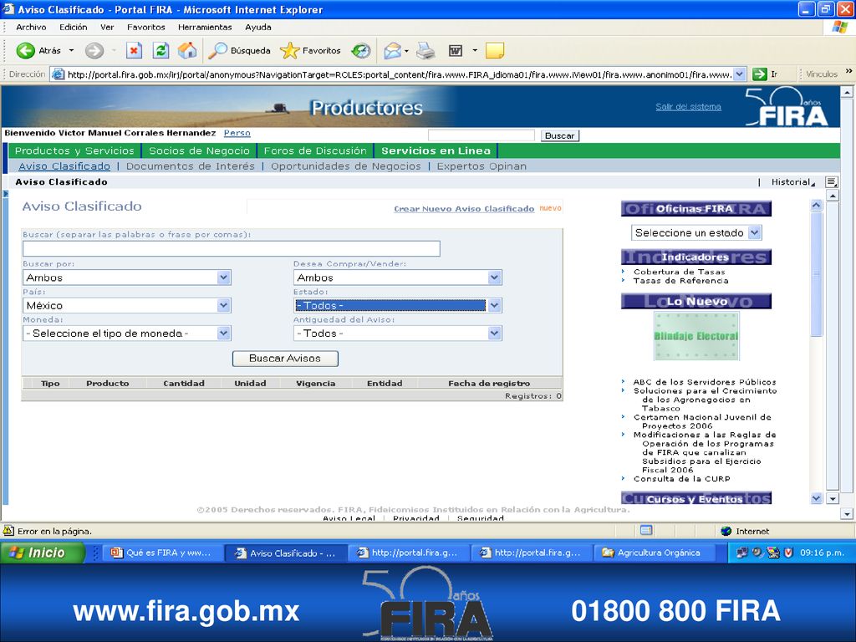
Task: Refresh the page with the green arrows icon
Action: [x=160, y=51]
